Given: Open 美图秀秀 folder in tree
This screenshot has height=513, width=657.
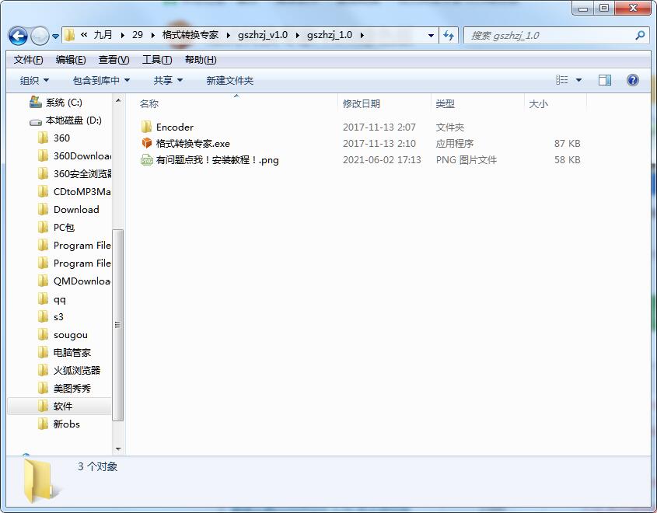Looking at the screenshot, I should point(64,388).
